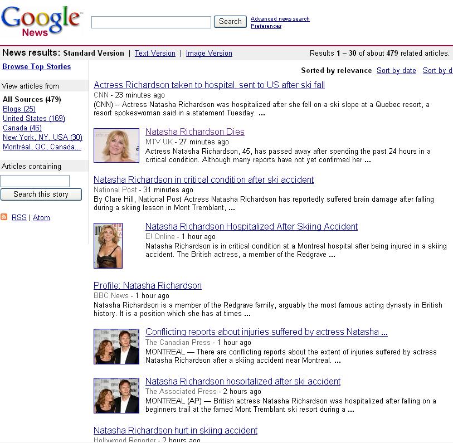
Task: Click the Results 1 – 30 of 479 text
Action: 379,53
